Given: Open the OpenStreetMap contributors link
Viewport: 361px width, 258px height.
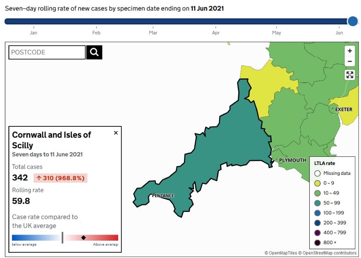Looking at the screenshot, I should tap(328, 253).
